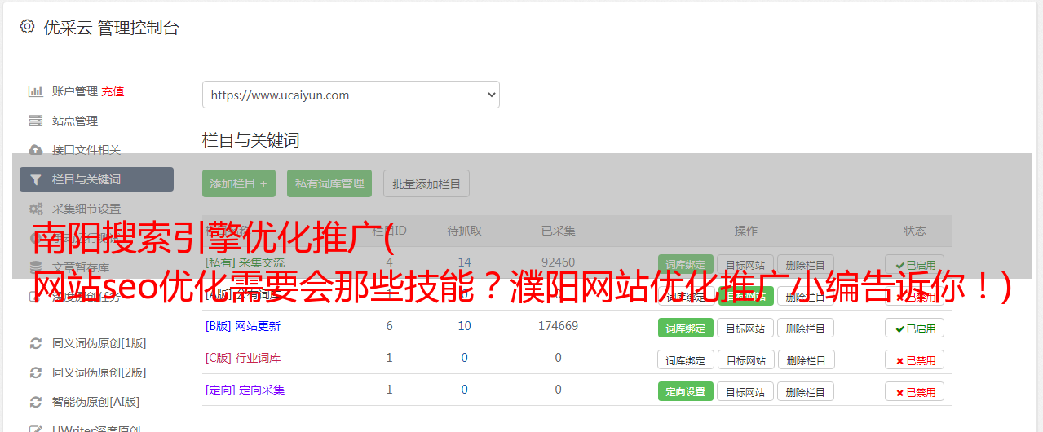Toggle the 已禁用 status of 定向采集
Image resolution: width=1043 pixels, height=432 pixels.
coord(915,391)
